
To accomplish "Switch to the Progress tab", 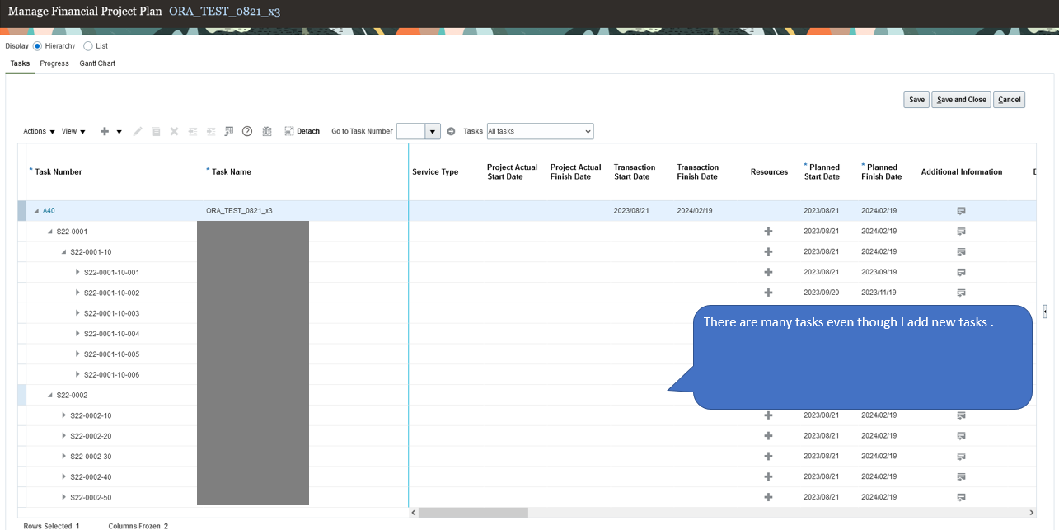I will 54,63.
